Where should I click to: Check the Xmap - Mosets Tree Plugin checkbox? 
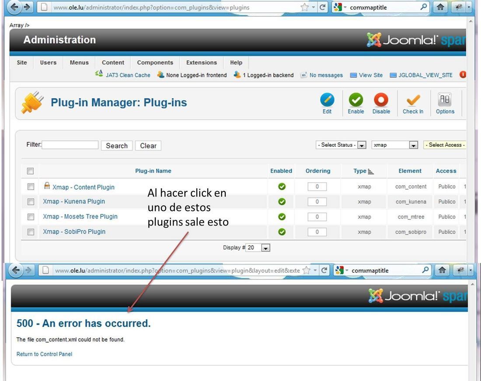click(x=31, y=217)
